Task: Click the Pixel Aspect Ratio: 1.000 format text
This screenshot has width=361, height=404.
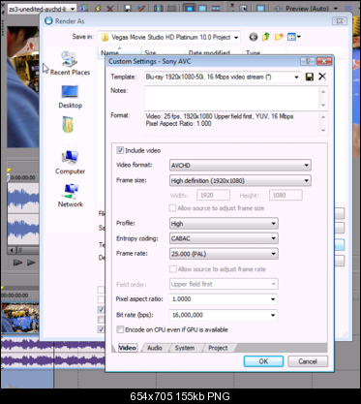Action: 178,123
